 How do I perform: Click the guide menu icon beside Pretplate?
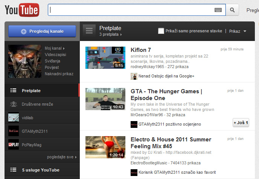pyautogui.click(x=89, y=31)
